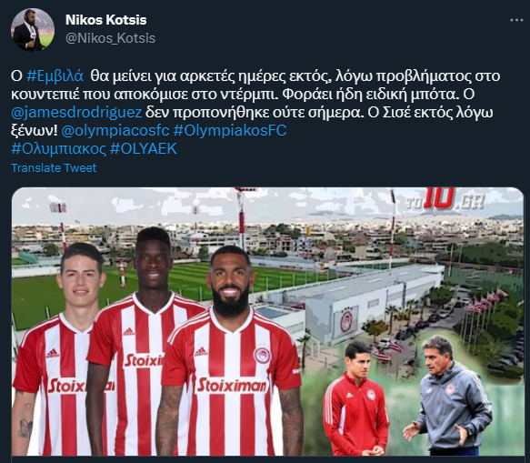Click the coach in the grey jacket
This screenshot has height=463, width=530.
[x=450, y=396]
